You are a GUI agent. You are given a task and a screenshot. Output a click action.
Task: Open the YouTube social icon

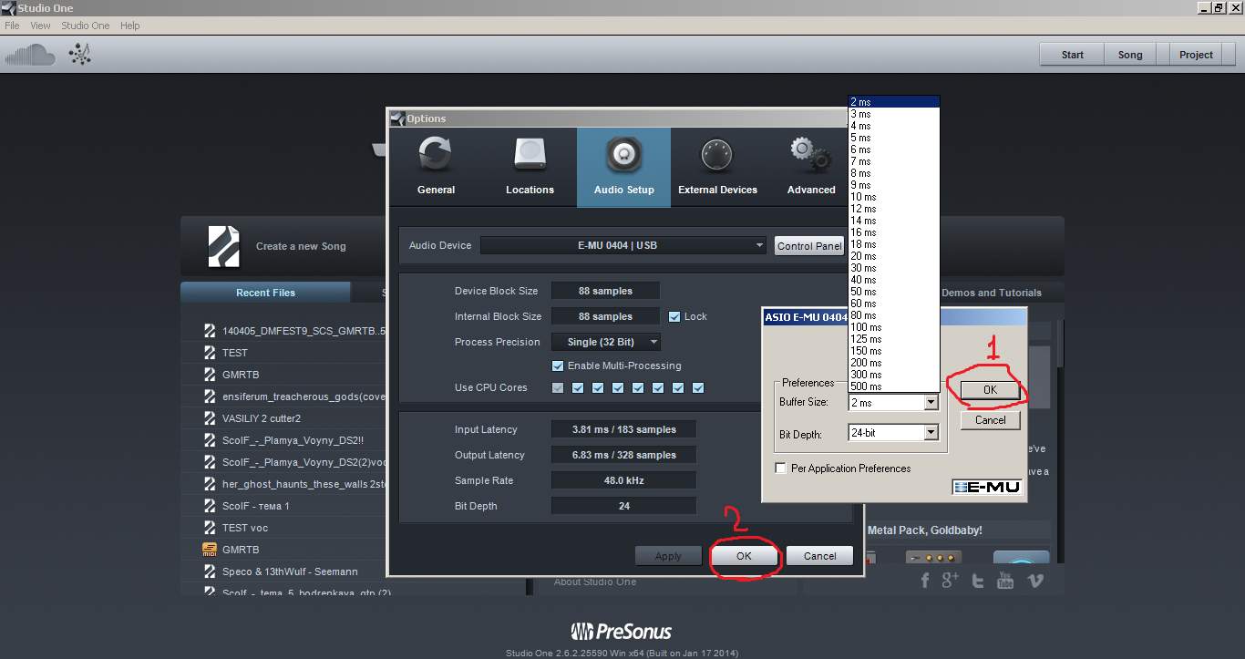click(x=1005, y=581)
